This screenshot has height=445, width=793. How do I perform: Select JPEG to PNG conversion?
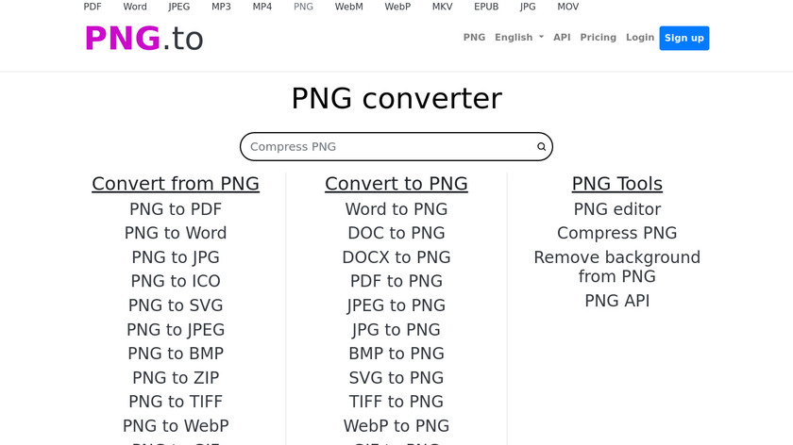pyautogui.click(x=396, y=305)
